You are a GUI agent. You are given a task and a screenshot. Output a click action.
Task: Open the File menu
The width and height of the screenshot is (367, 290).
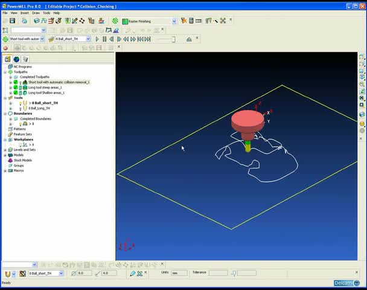(5, 13)
